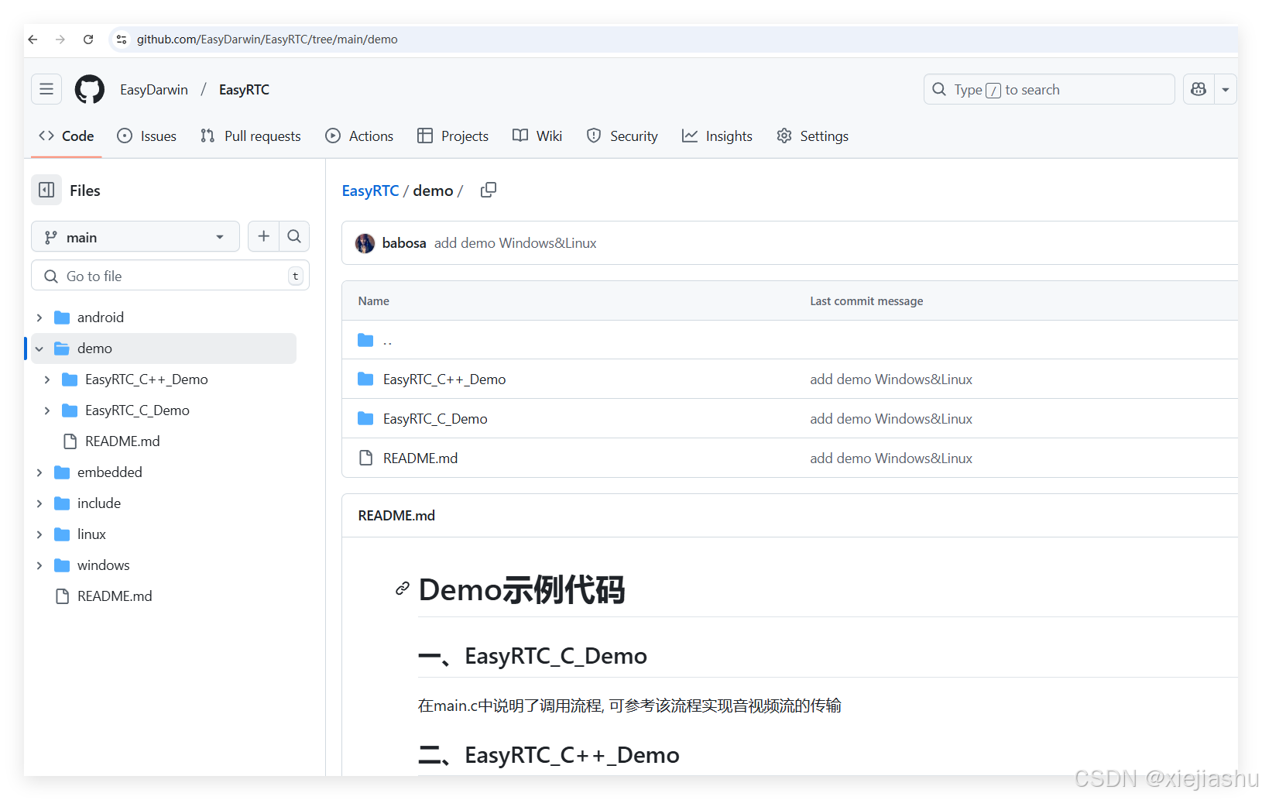The width and height of the screenshot is (1262, 800).
Task: Click EasyRTC breadcrumb link
Action: pos(370,191)
